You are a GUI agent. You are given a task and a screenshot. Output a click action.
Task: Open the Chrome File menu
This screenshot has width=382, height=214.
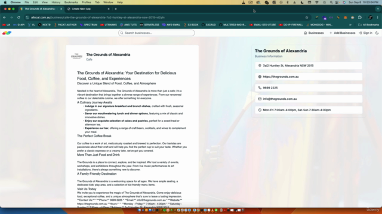(27, 2)
